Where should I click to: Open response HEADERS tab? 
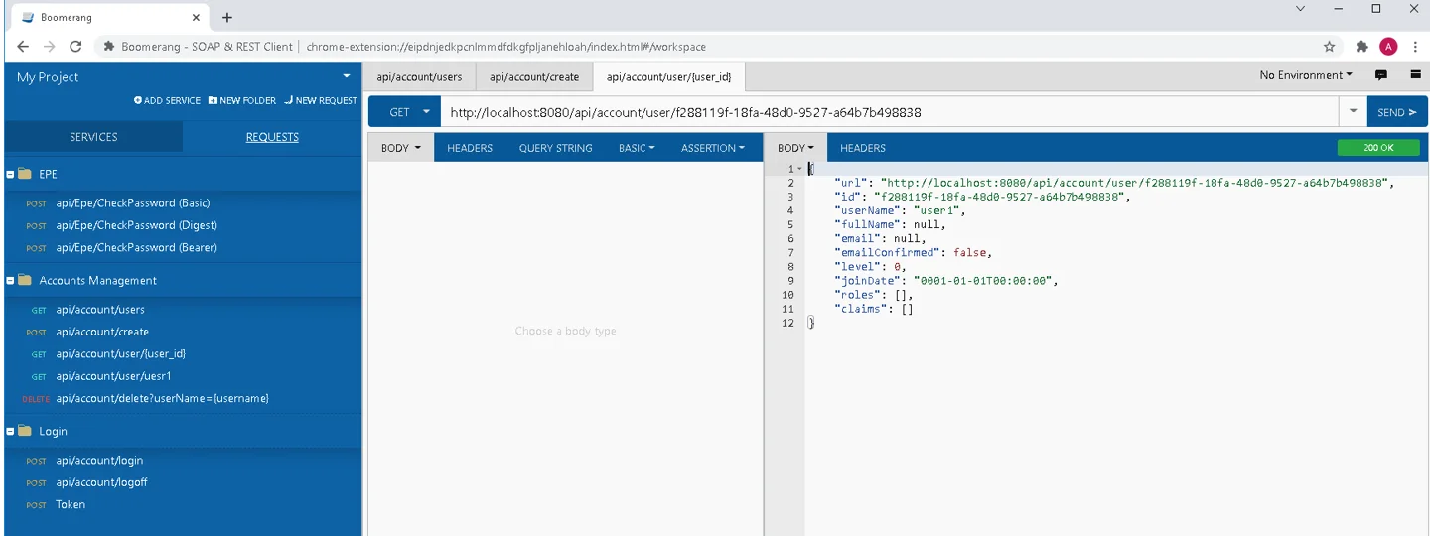[x=863, y=148]
